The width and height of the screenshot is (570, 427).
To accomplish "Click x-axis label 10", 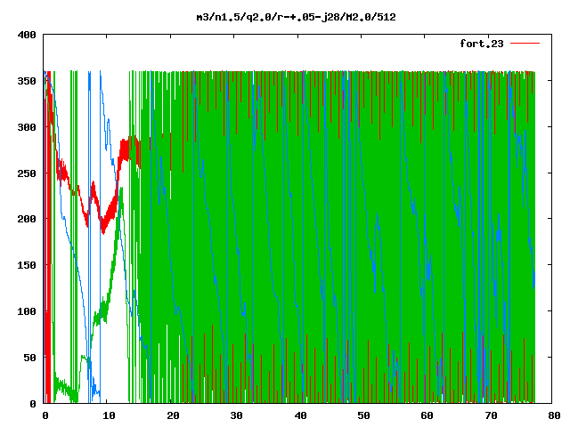I will [x=109, y=415].
